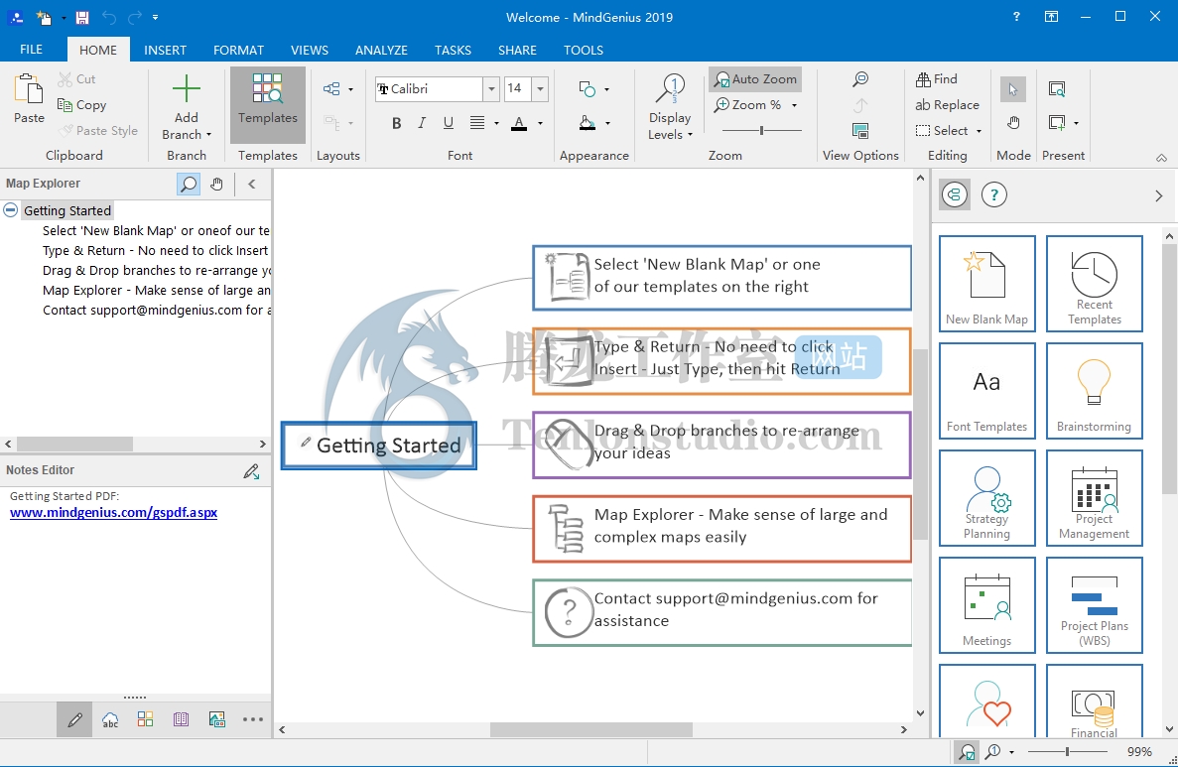Open www.mindgenius.com/gspdf.aspx link
The image size is (1178, 767).
pyautogui.click(x=113, y=512)
